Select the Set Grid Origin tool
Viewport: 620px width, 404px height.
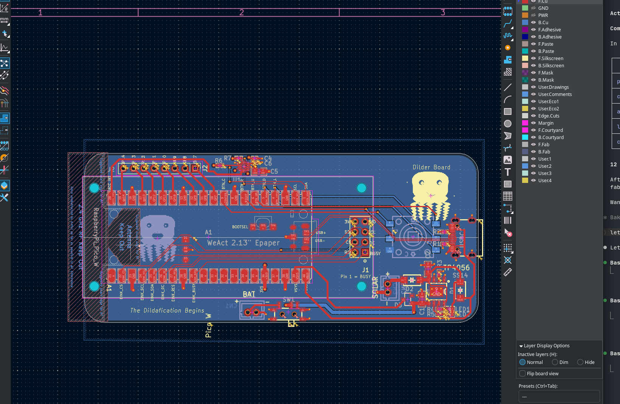(x=508, y=248)
